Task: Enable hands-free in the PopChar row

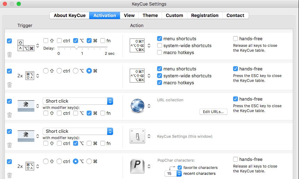Action: coord(236,159)
